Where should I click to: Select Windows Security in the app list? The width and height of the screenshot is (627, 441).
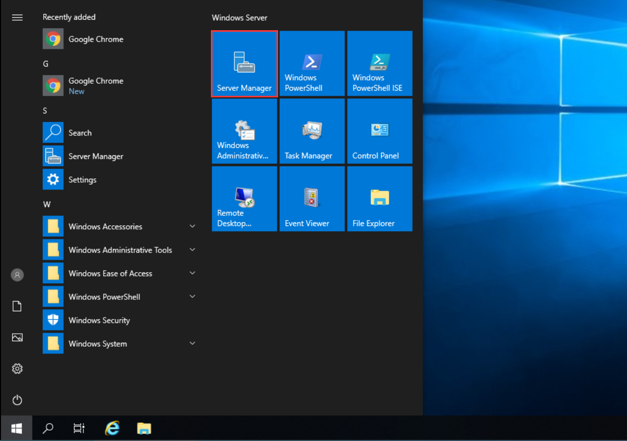point(99,320)
